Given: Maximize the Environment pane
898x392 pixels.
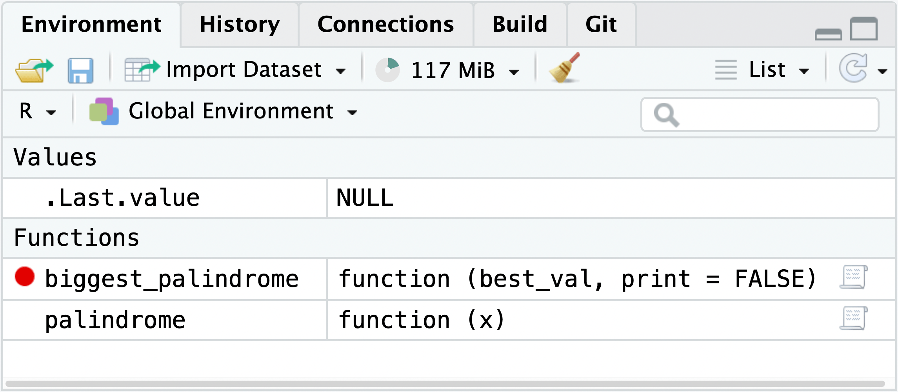Looking at the screenshot, I should (865, 29).
